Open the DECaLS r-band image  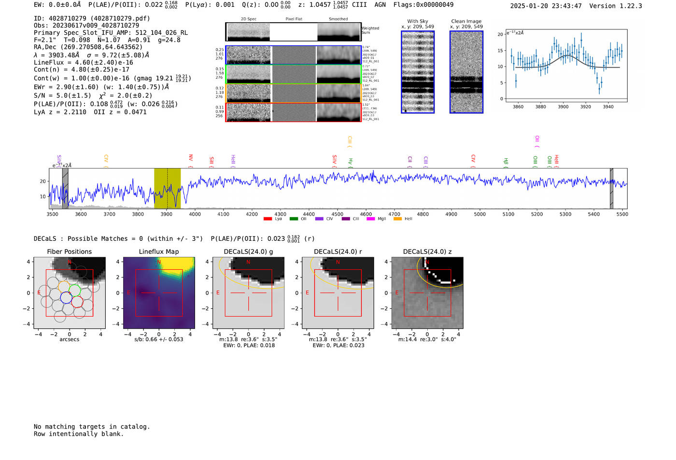[338, 293]
